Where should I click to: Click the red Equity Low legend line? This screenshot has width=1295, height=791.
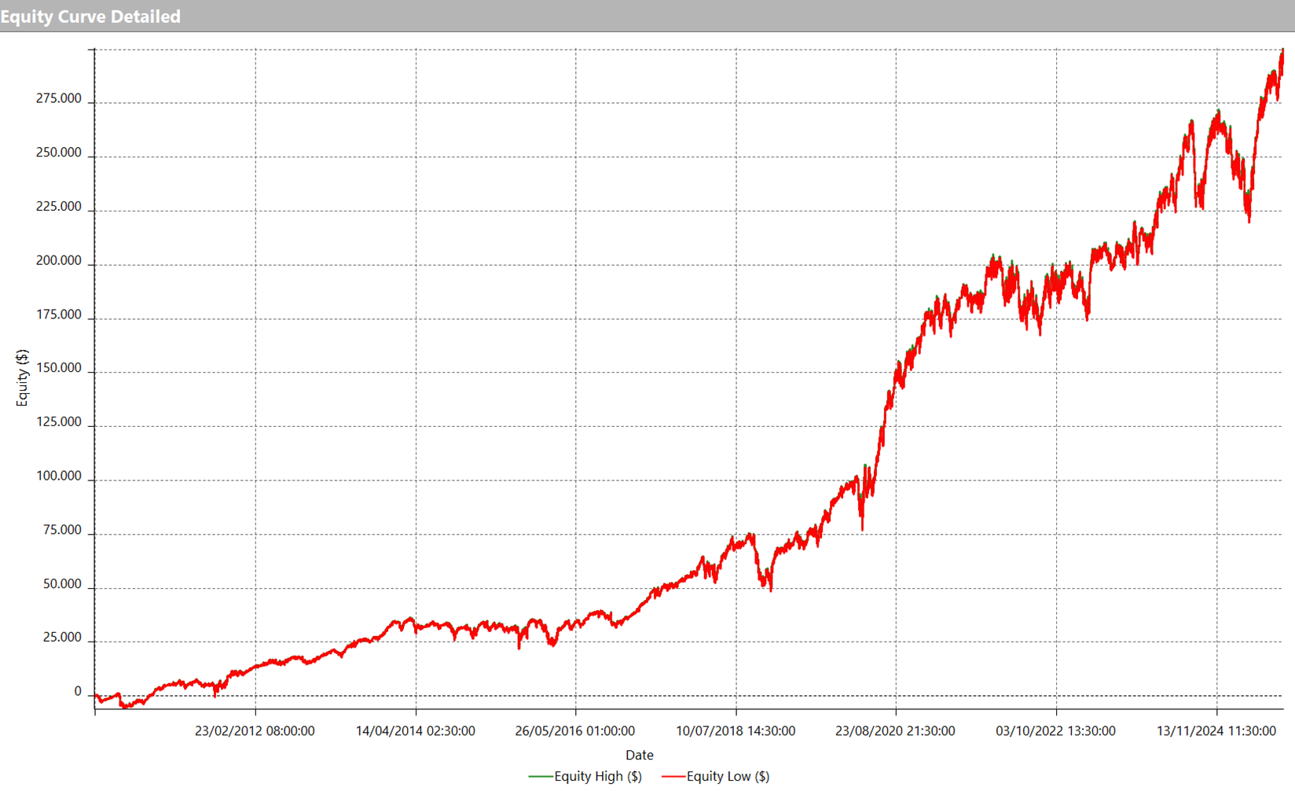pyautogui.click(x=673, y=776)
